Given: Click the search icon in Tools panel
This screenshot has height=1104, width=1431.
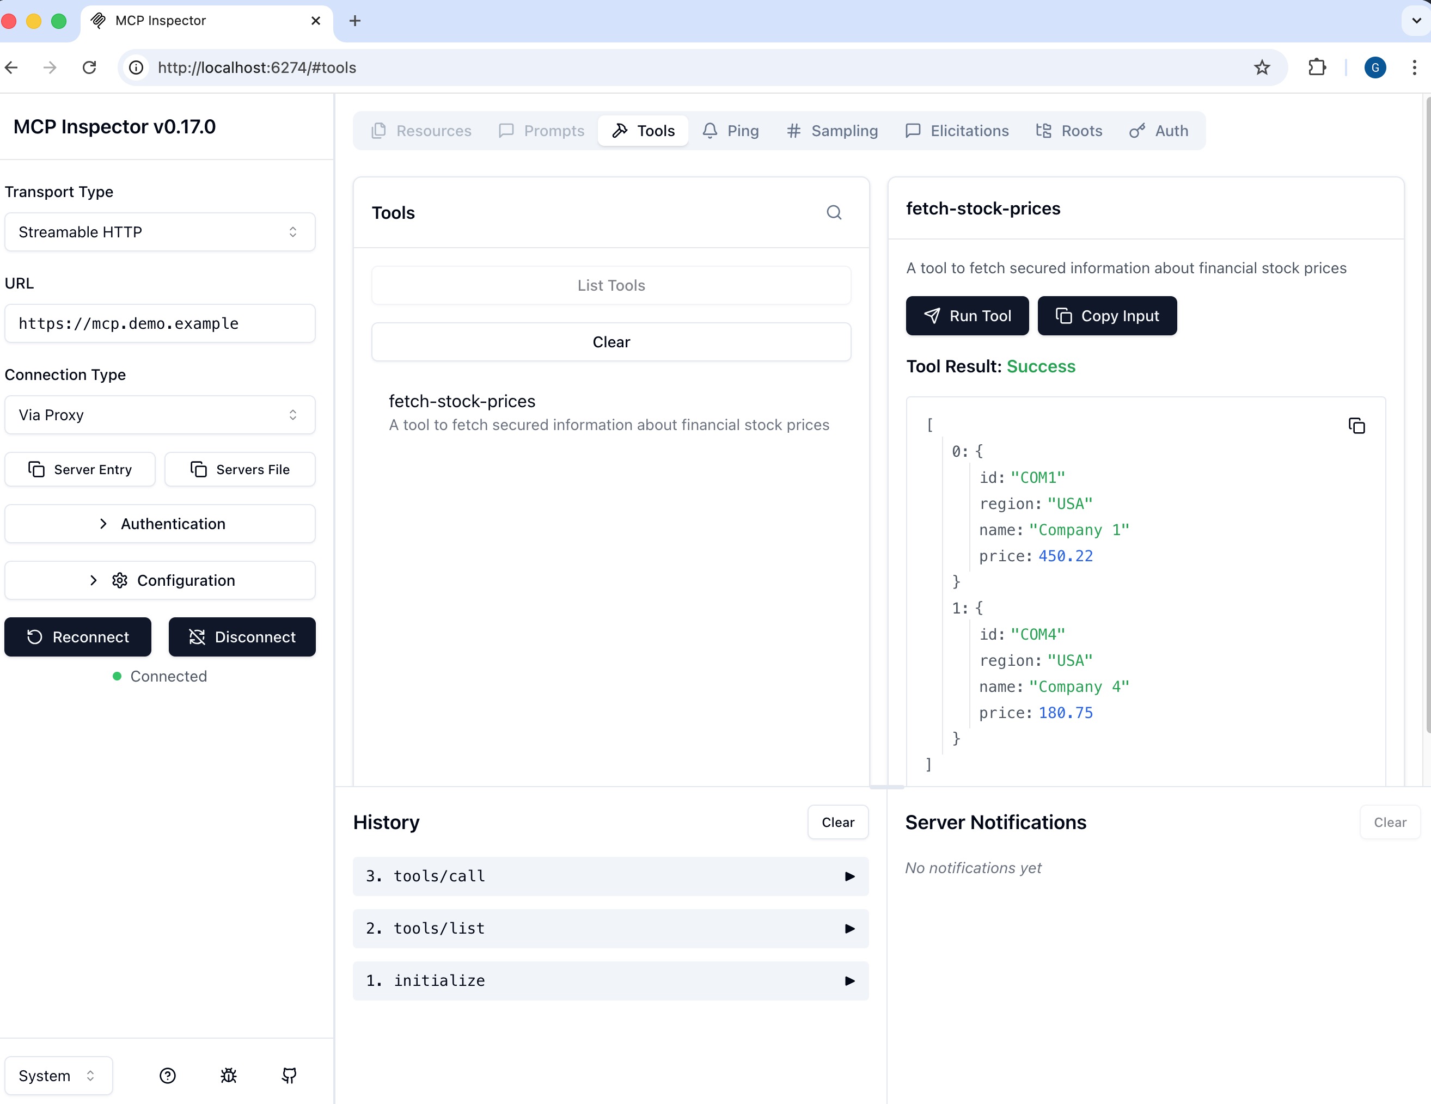Looking at the screenshot, I should coord(834,212).
